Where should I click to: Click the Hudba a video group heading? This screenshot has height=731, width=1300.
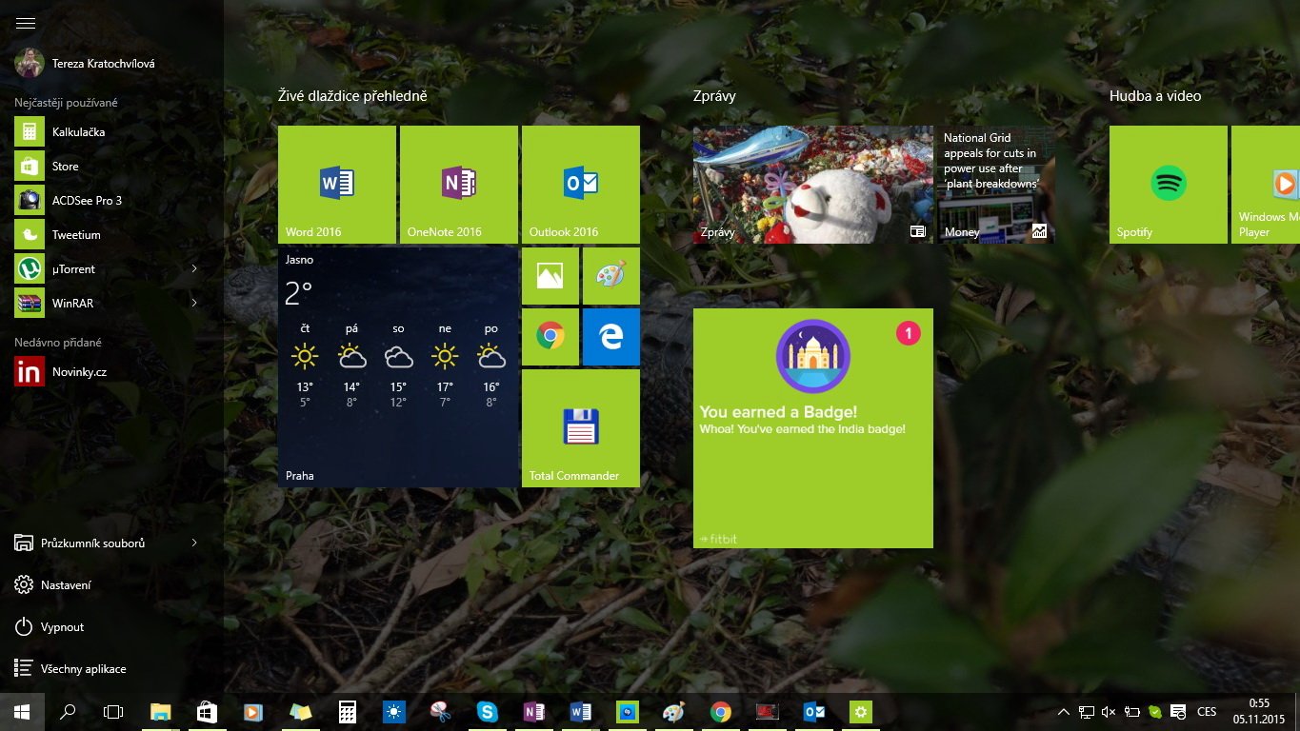(1155, 96)
